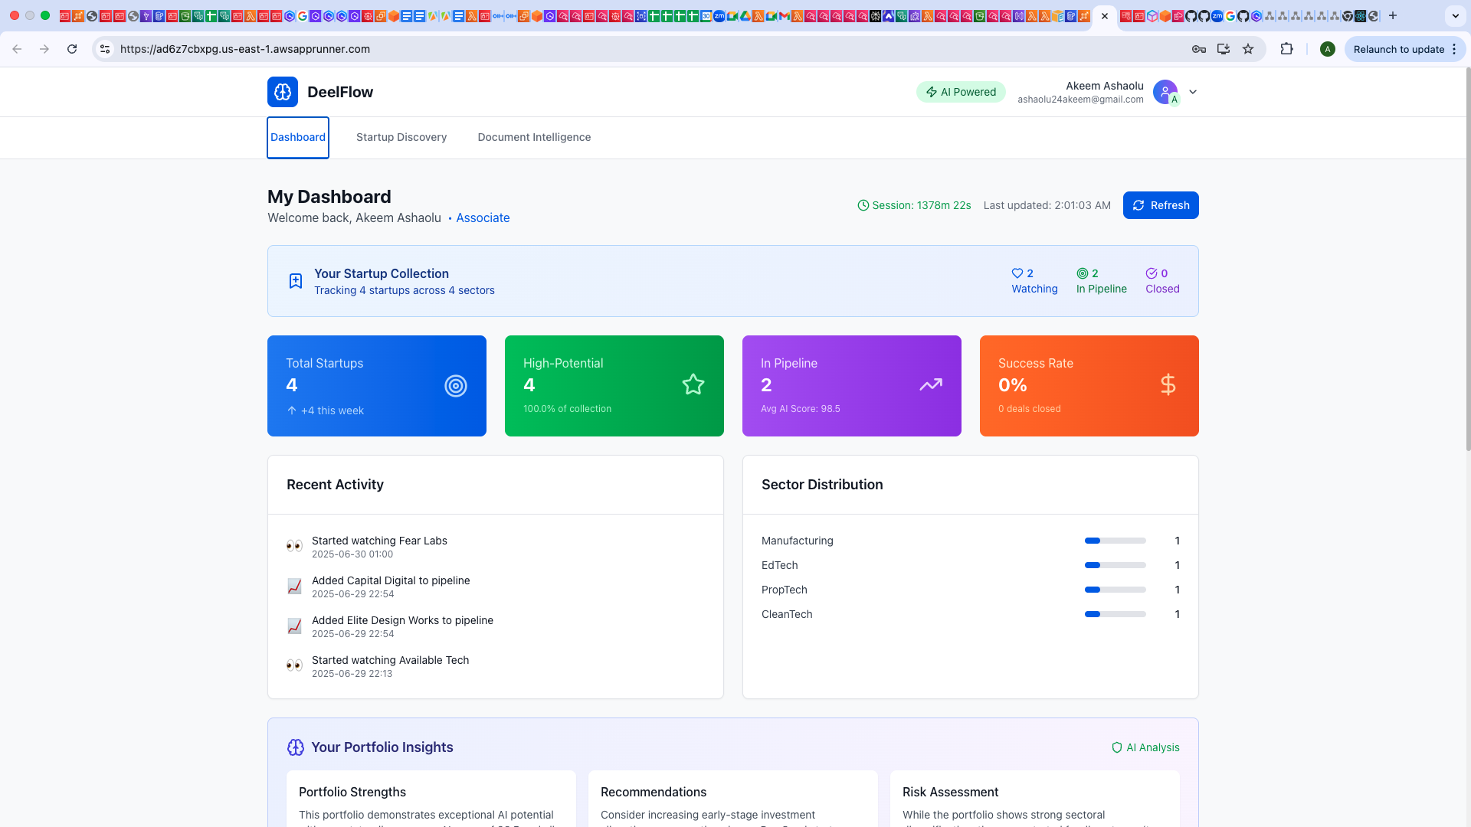Switch to the Startup Discovery tab
The image size is (1471, 827).
(x=401, y=137)
